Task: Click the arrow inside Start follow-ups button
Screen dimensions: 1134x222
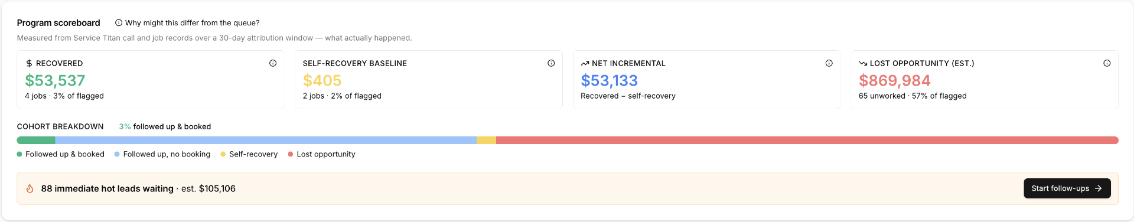Action: (x=1098, y=188)
